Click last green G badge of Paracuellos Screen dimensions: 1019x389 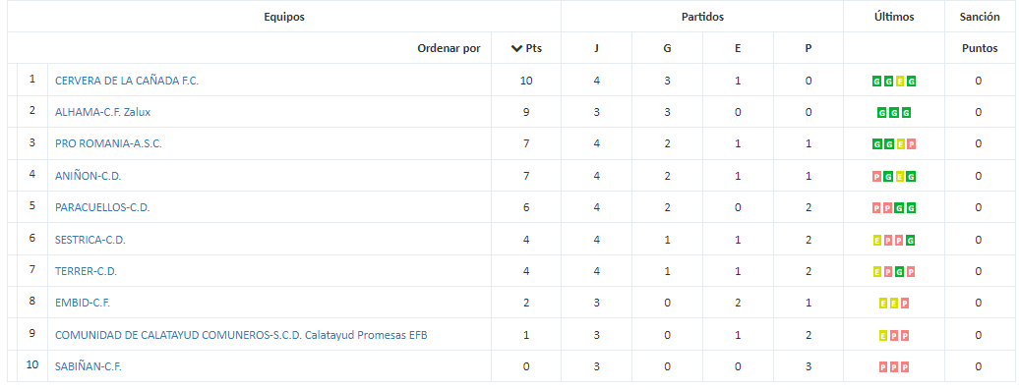point(912,208)
